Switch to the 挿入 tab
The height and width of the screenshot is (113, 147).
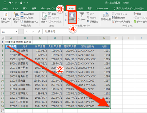click(25, 8)
